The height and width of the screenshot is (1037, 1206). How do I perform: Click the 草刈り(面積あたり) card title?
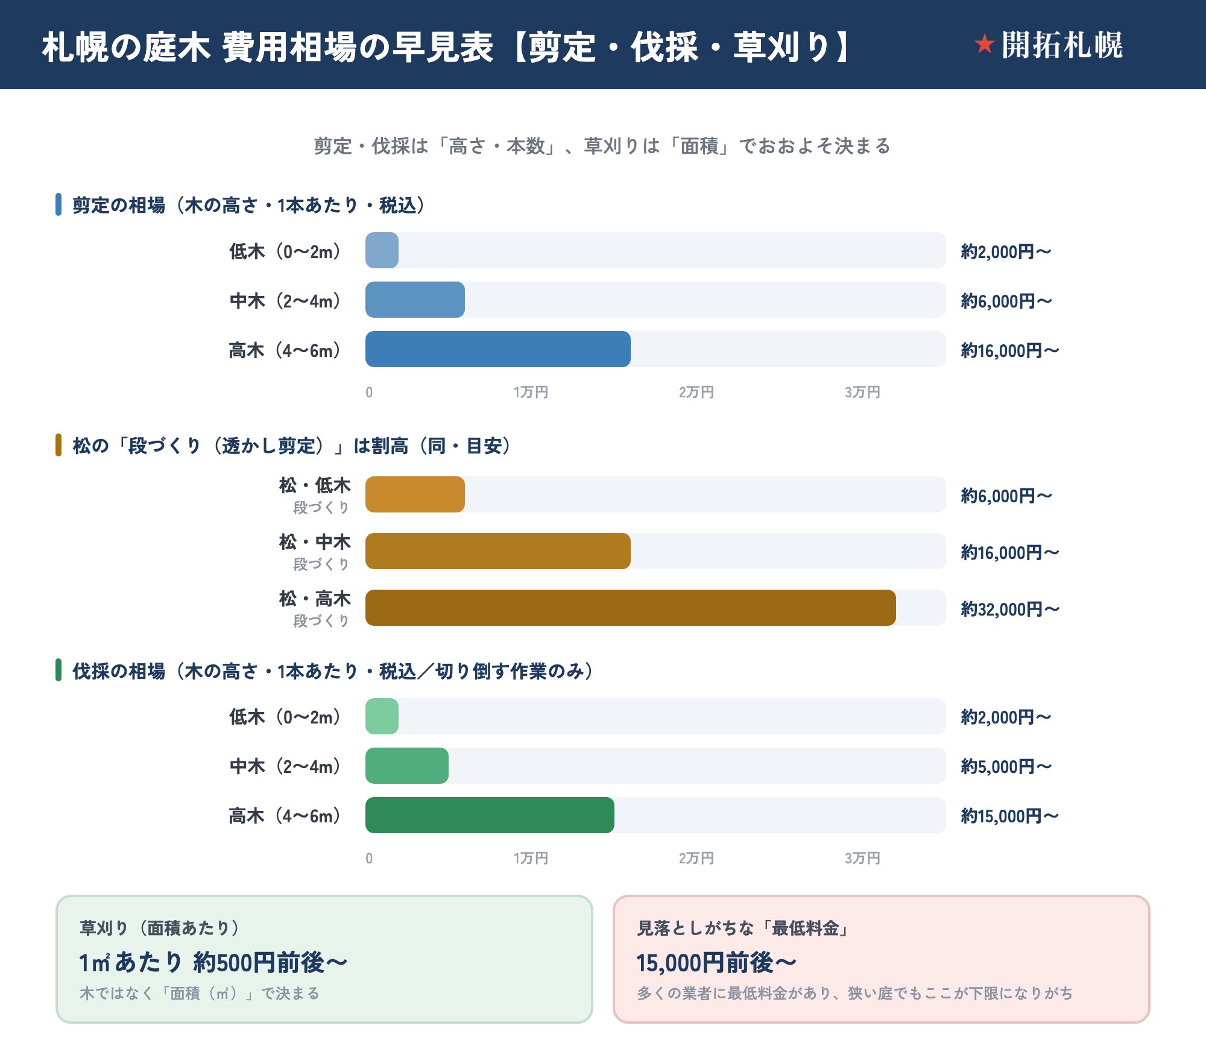pyautogui.click(x=160, y=928)
